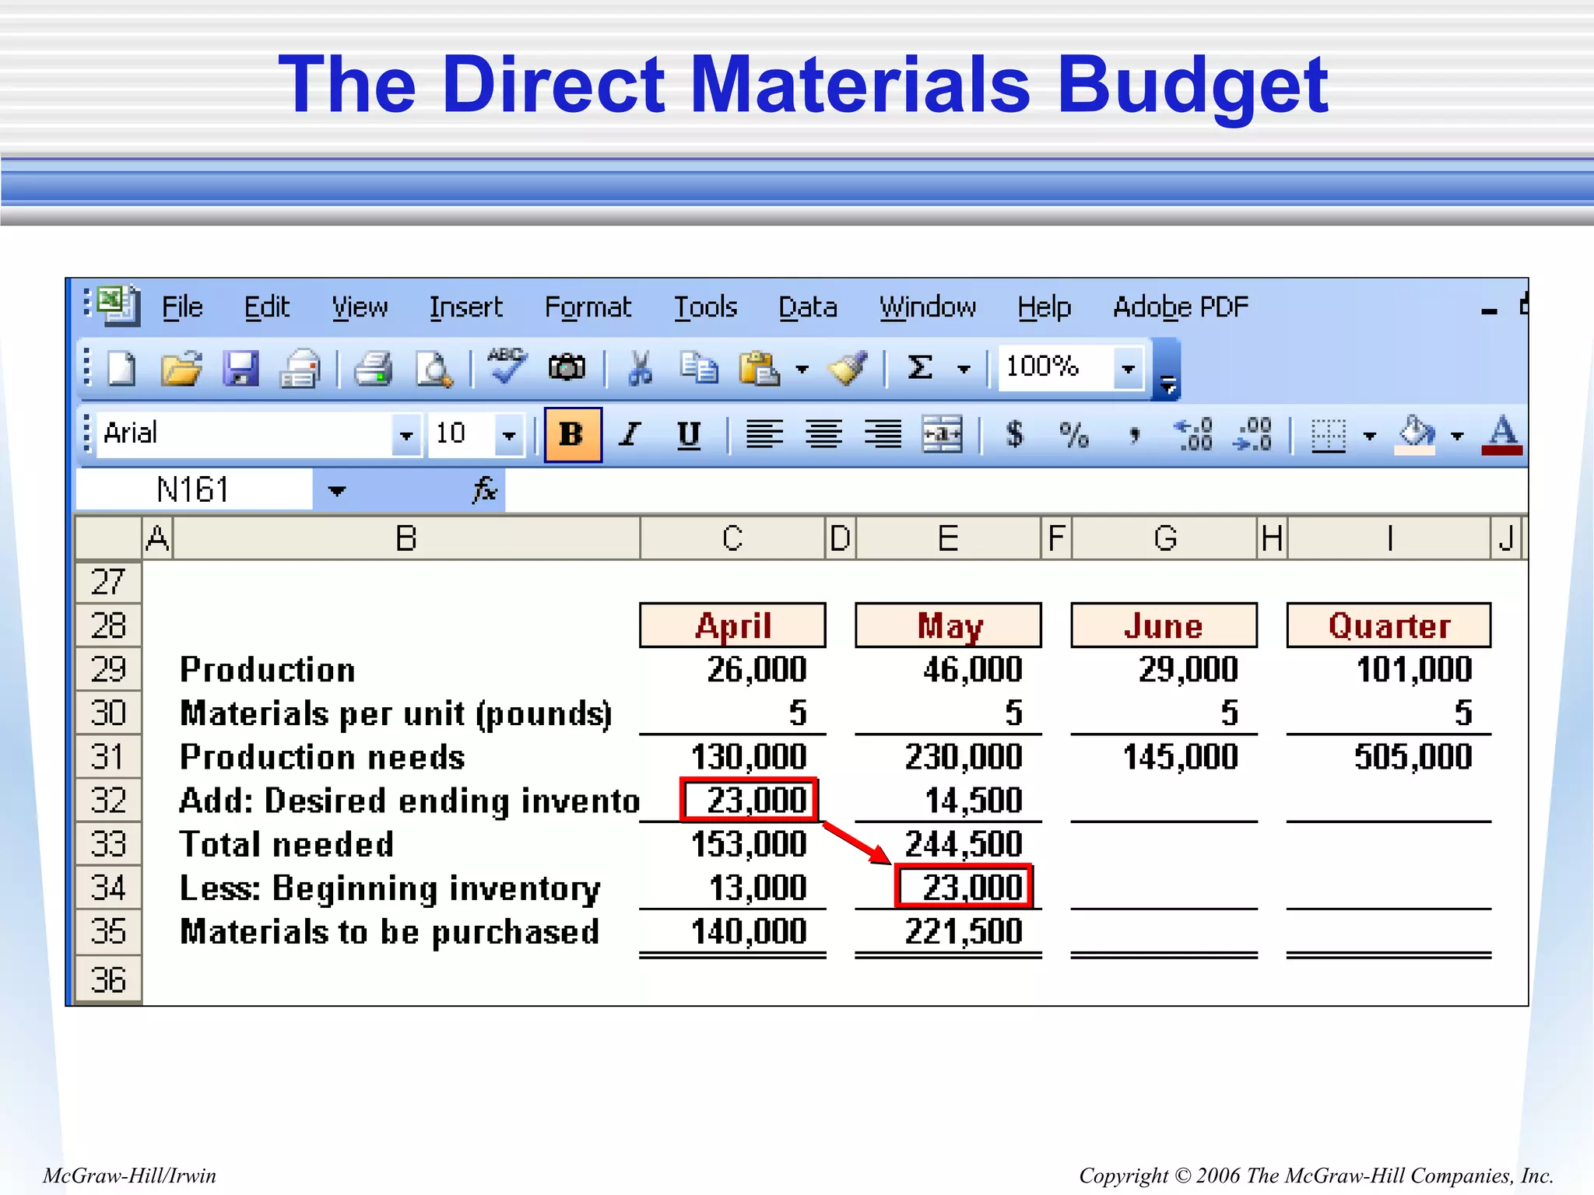
Task: Click the New blank workbook icon
Action: click(121, 368)
